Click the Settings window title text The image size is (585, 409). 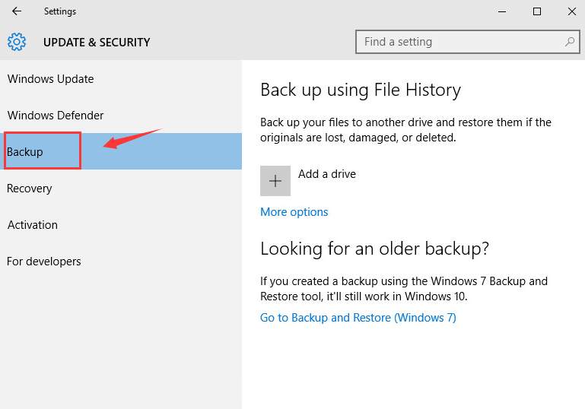[60, 11]
